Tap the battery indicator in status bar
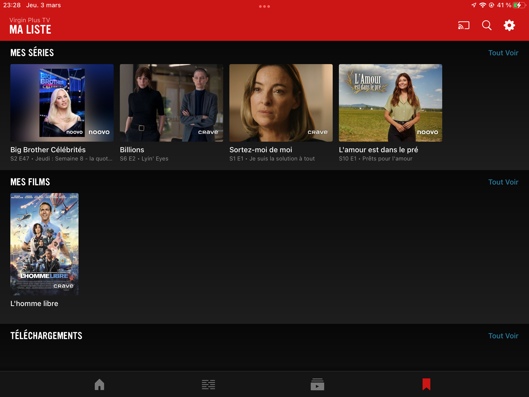Viewport: 529px width, 397px height. 519,5
